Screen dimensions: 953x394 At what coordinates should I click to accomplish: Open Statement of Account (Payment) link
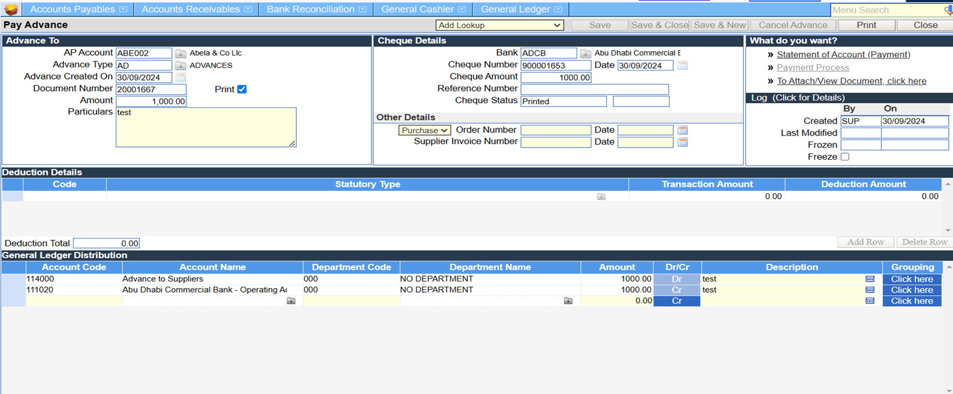click(x=843, y=54)
